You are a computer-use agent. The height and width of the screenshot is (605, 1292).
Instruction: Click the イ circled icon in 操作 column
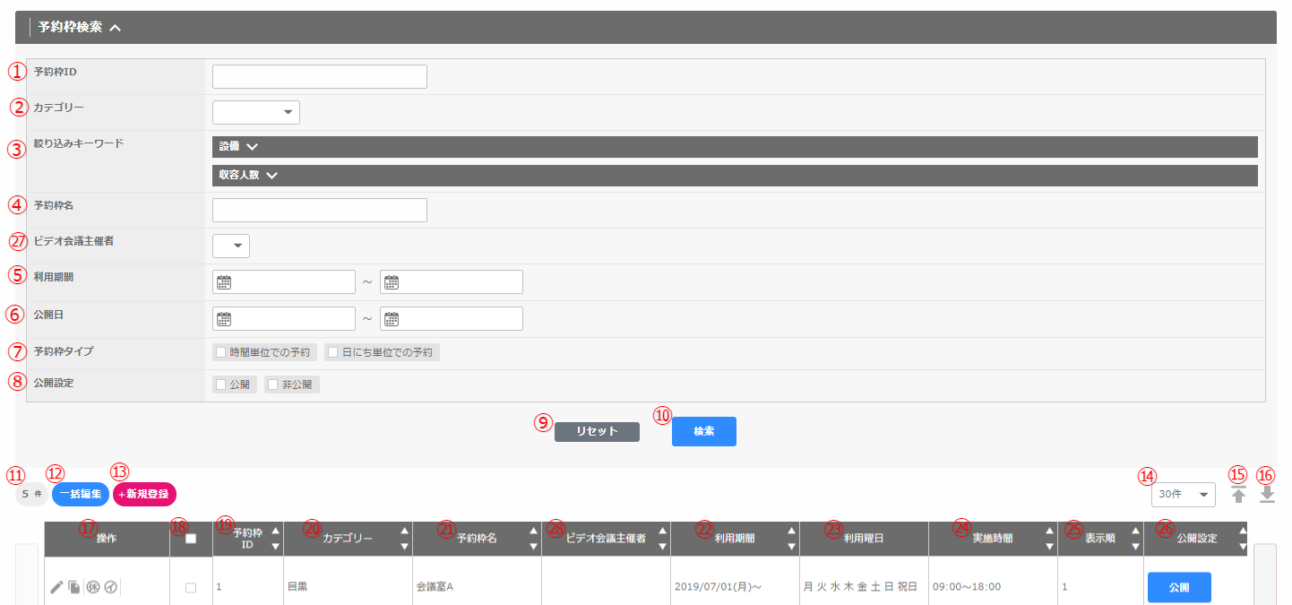(110, 588)
